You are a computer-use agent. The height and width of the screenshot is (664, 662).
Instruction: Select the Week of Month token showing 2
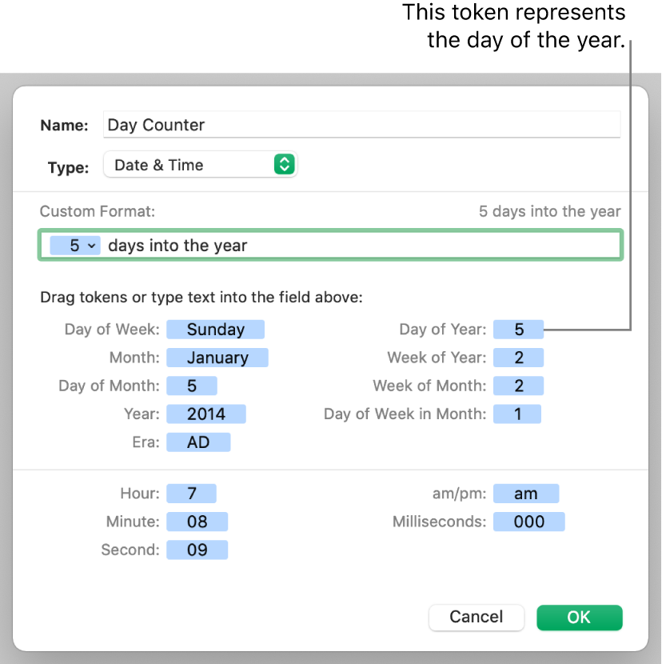pos(518,385)
